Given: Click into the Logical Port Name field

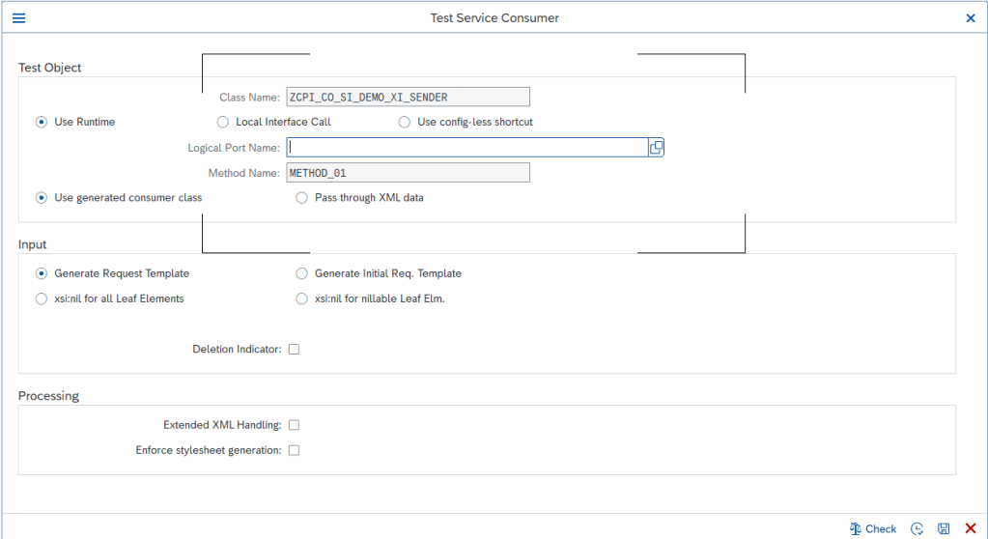Looking at the screenshot, I should click(466, 148).
